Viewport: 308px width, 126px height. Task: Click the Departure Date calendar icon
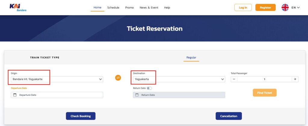pos(15,95)
